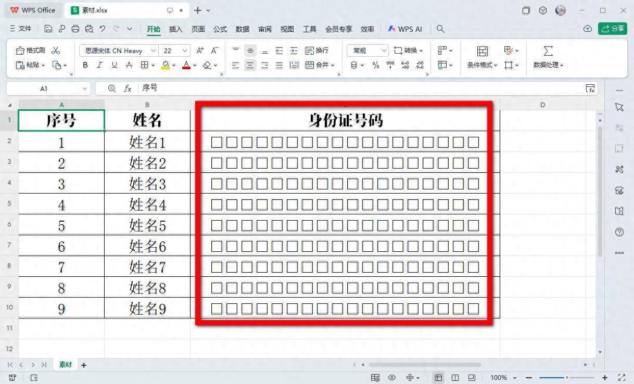Screen dimensions: 634x384
Task: Click the undo arrow icon
Action: pyautogui.click(x=103, y=29)
